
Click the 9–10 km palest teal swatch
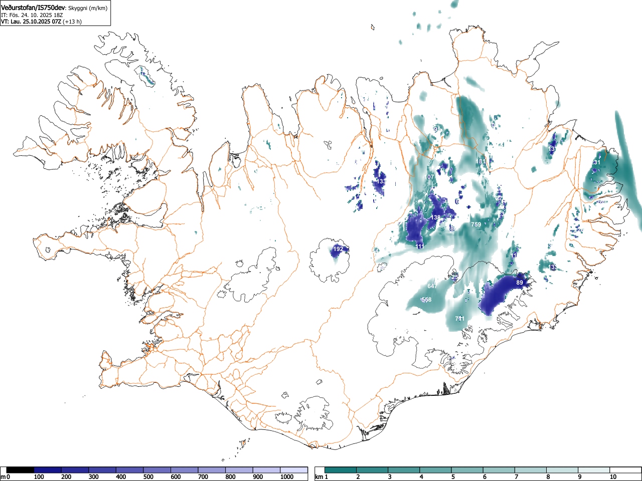[593, 470]
